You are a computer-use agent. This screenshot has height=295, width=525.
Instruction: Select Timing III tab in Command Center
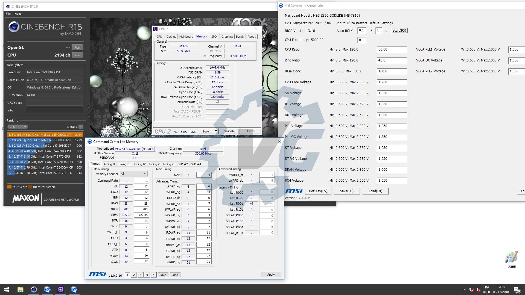pos(124,164)
